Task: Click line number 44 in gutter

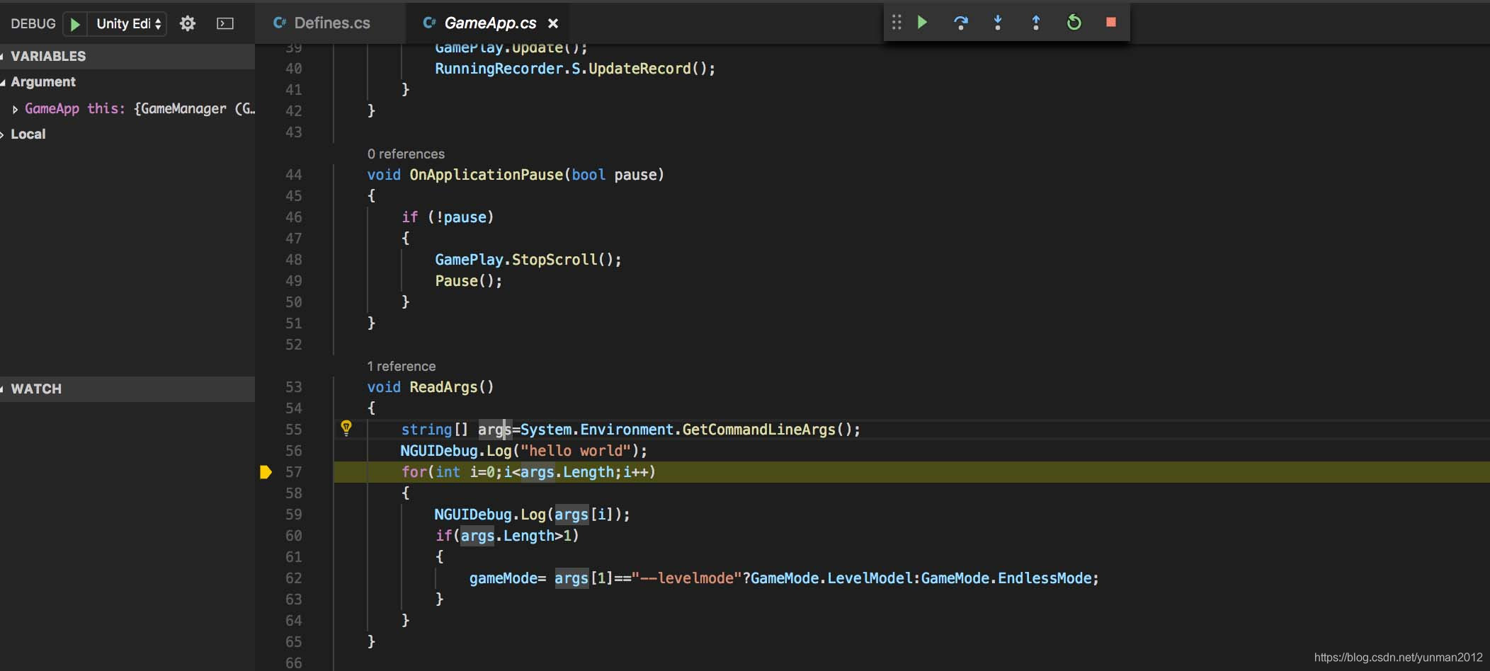Action: 293,175
